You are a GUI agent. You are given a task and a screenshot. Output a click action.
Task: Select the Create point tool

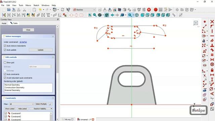click(x=205, y=22)
